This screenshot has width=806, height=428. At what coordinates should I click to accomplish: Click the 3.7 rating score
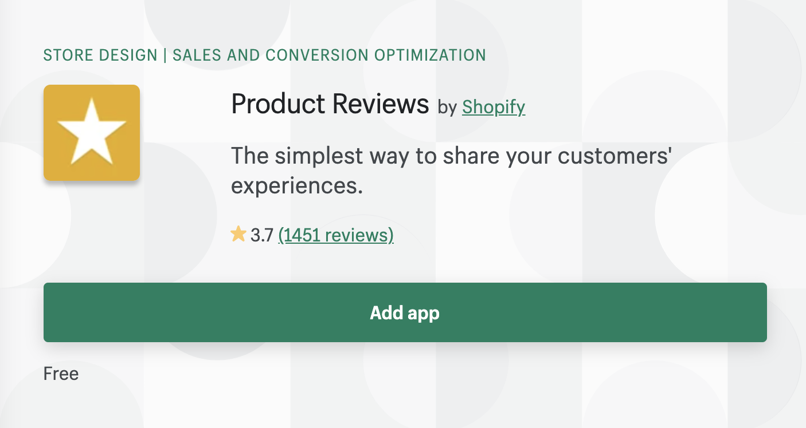pyautogui.click(x=262, y=235)
